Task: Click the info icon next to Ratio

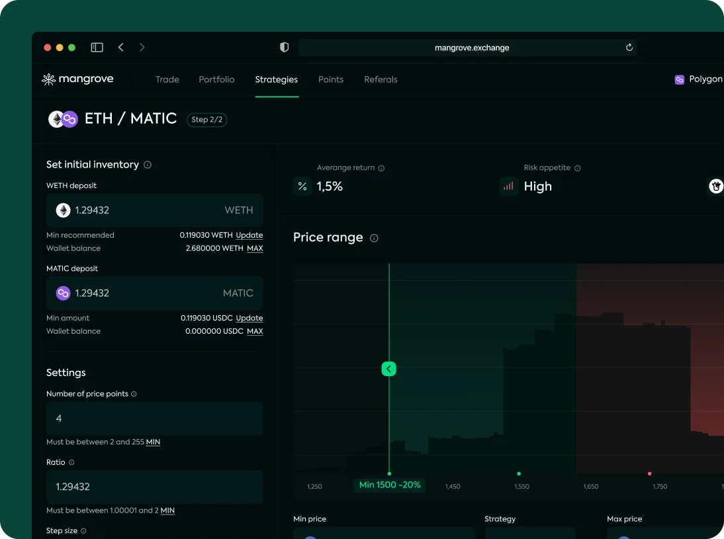Action: pyautogui.click(x=73, y=462)
